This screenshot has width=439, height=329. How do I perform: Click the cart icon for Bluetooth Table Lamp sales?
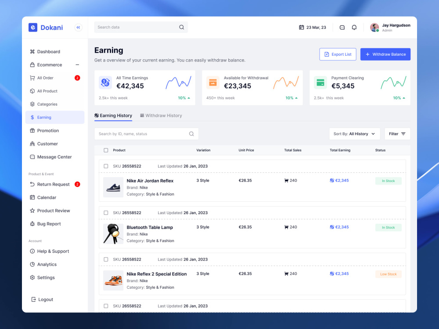click(x=286, y=227)
